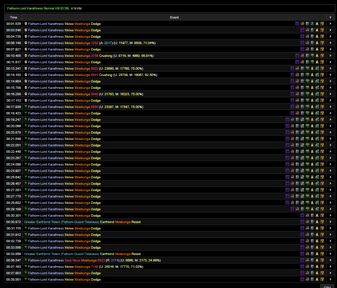Click Melee ability in row 00:13.341
The width and height of the screenshot is (337, 288).
point(69,69)
